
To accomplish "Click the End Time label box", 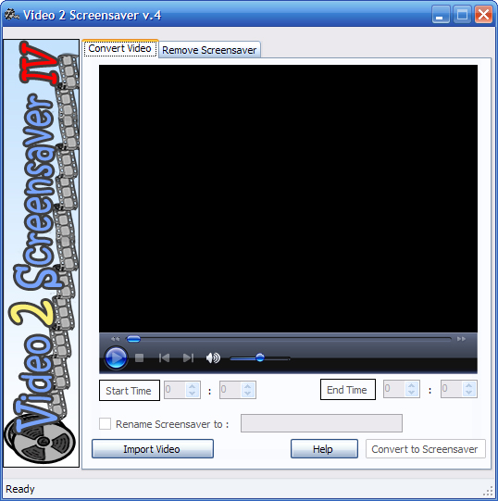I will (x=347, y=390).
